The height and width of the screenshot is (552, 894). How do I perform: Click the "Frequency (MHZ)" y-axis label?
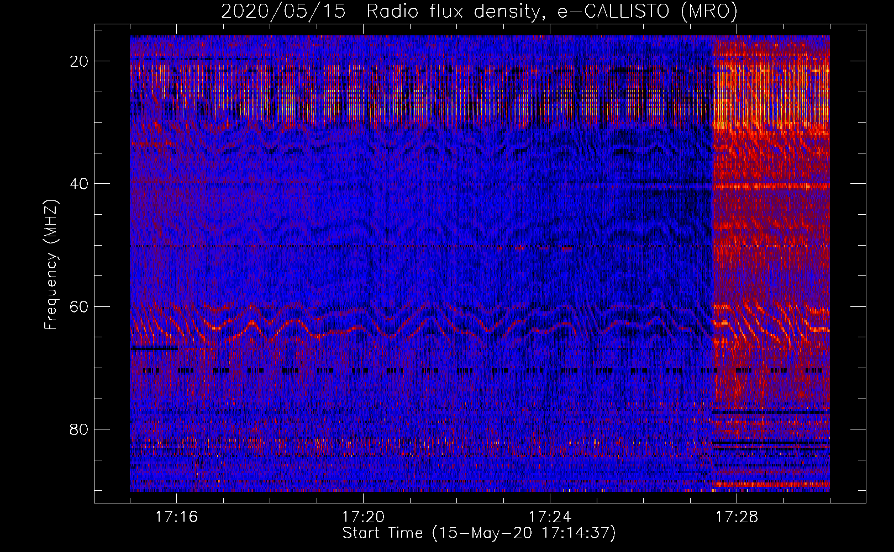[51, 265]
